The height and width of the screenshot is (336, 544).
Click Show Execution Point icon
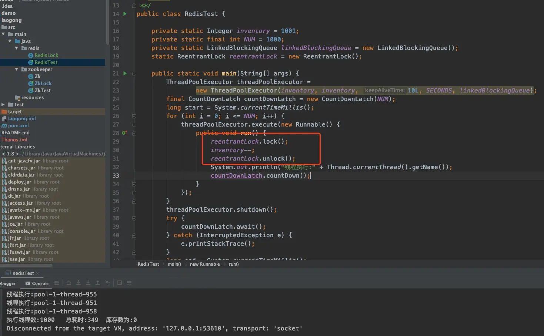coord(57,283)
